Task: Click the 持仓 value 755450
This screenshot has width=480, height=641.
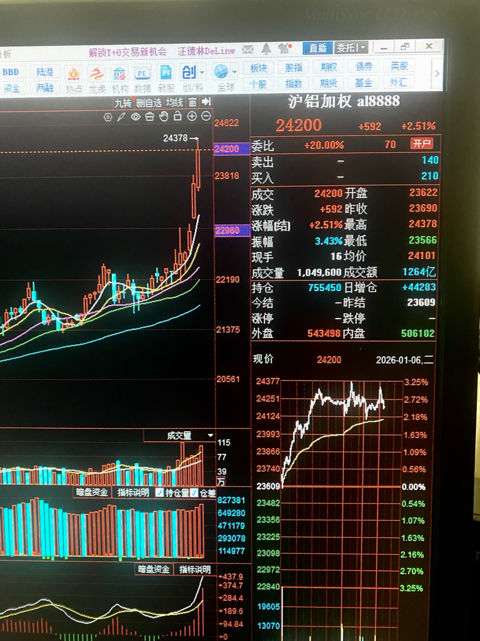Action: (324, 288)
